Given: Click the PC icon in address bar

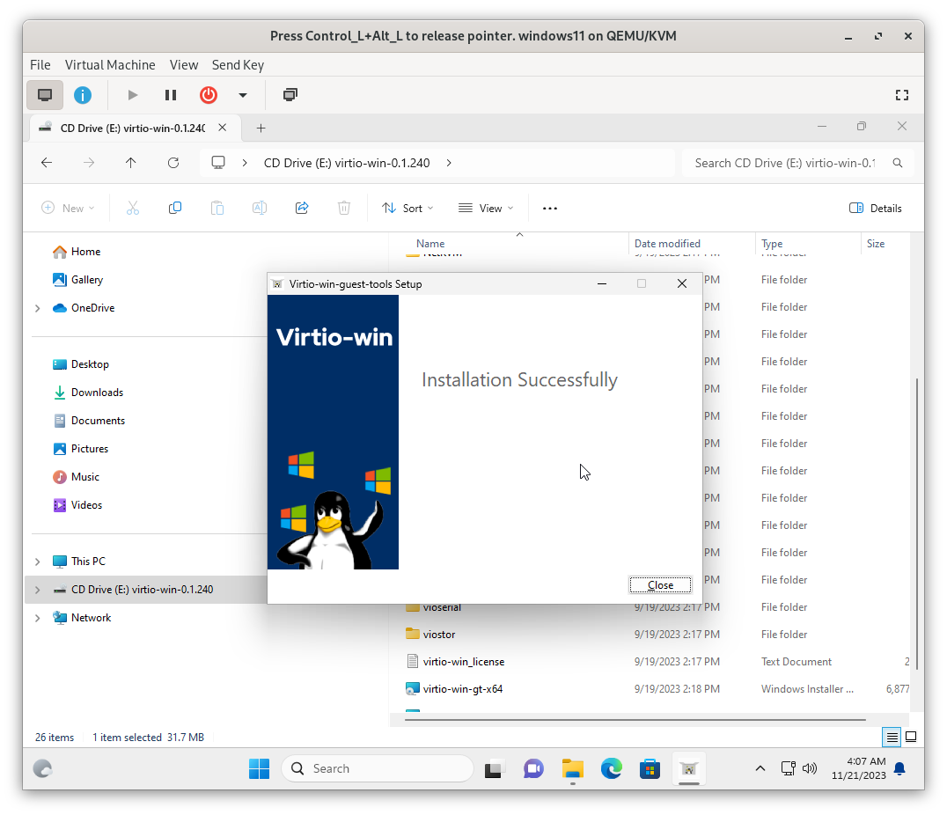Looking at the screenshot, I should [x=218, y=163].
